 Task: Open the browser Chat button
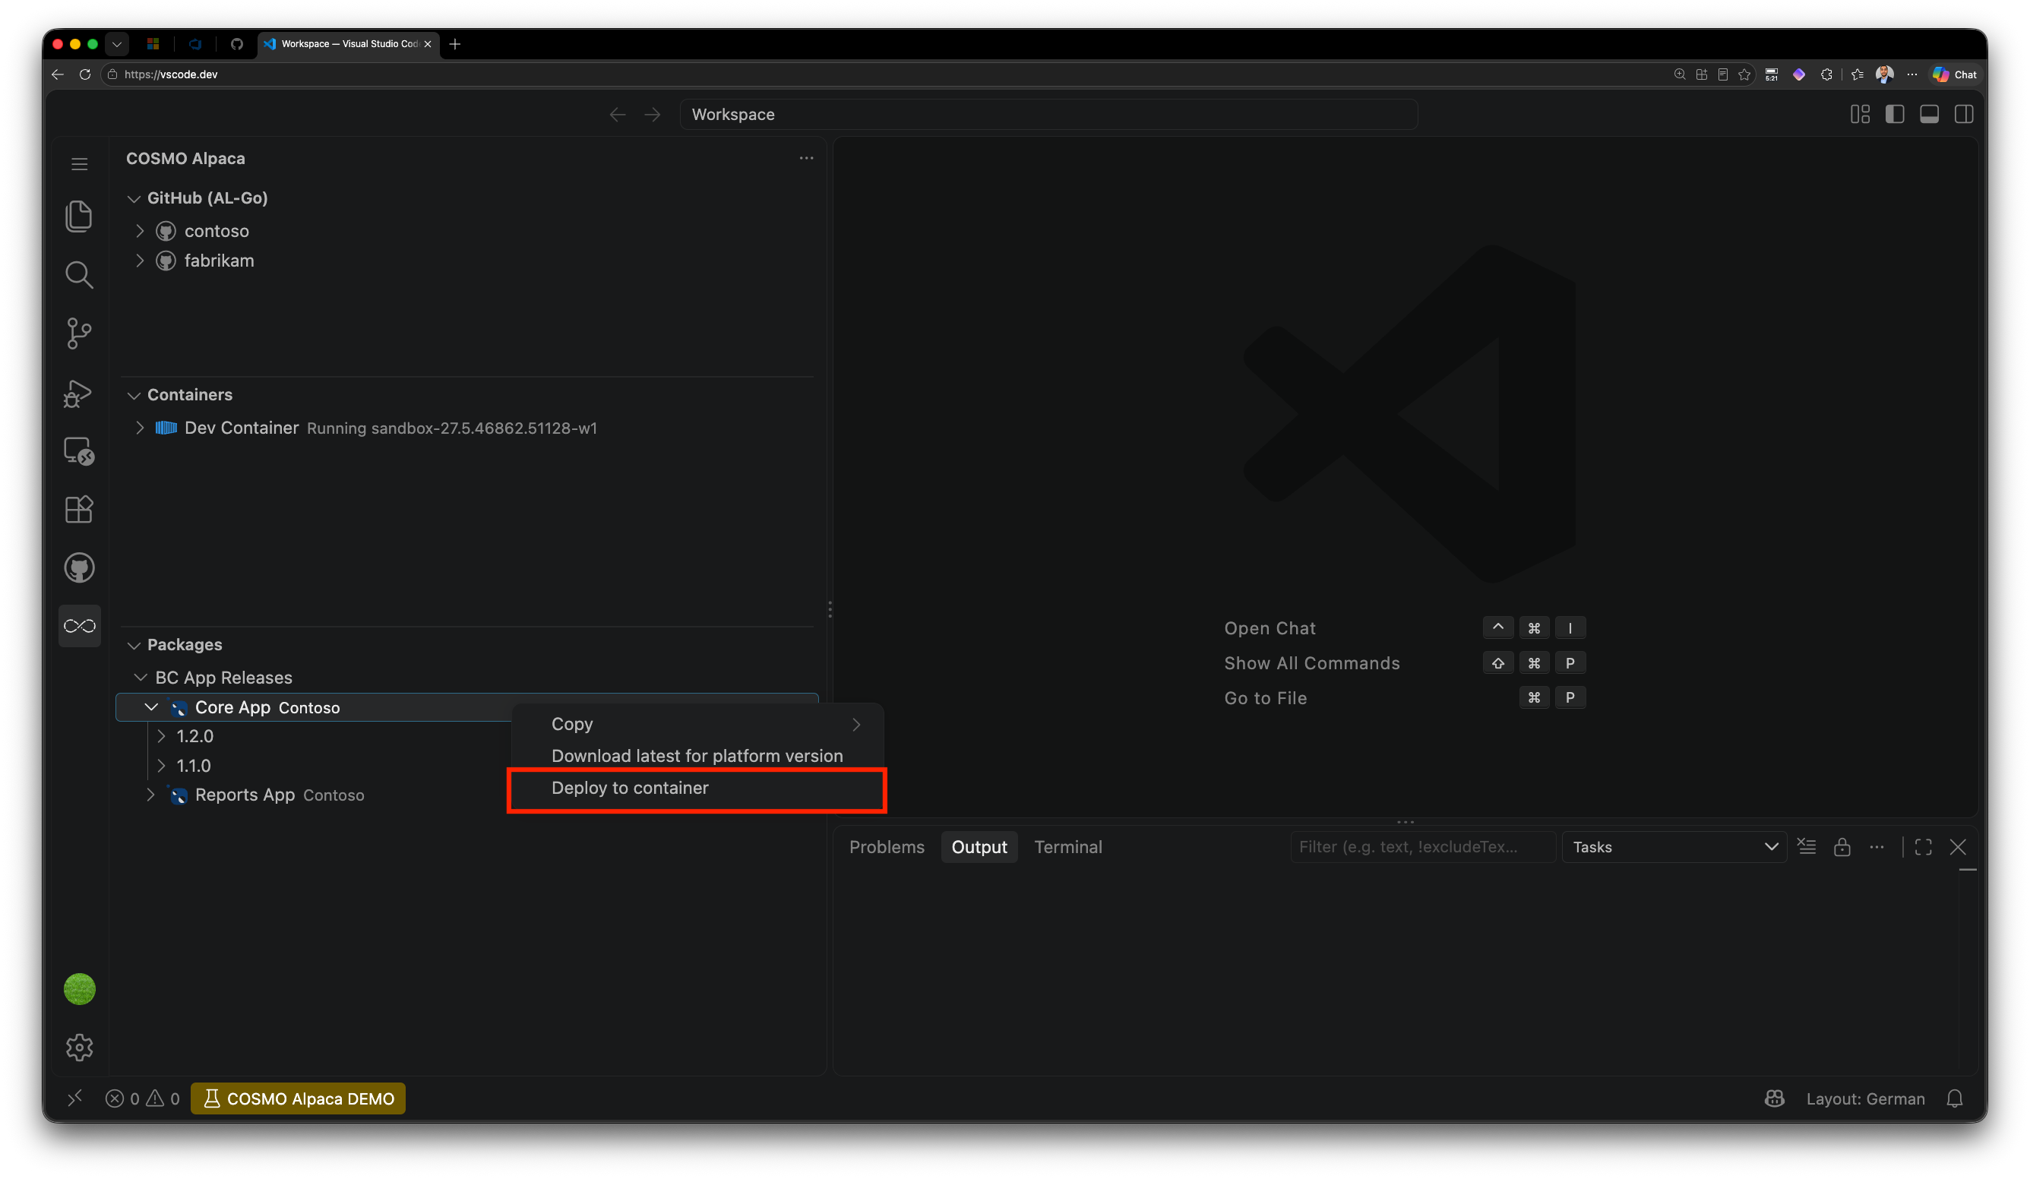[x=1955, y=74]
